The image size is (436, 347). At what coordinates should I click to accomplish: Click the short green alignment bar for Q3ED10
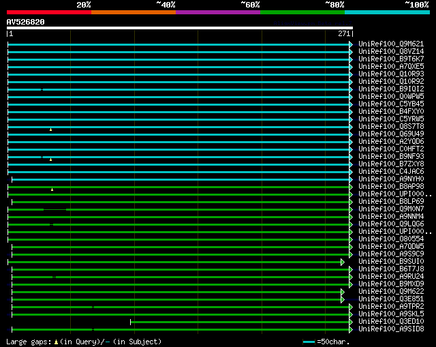pyautogui.click(x=240, y=322)
